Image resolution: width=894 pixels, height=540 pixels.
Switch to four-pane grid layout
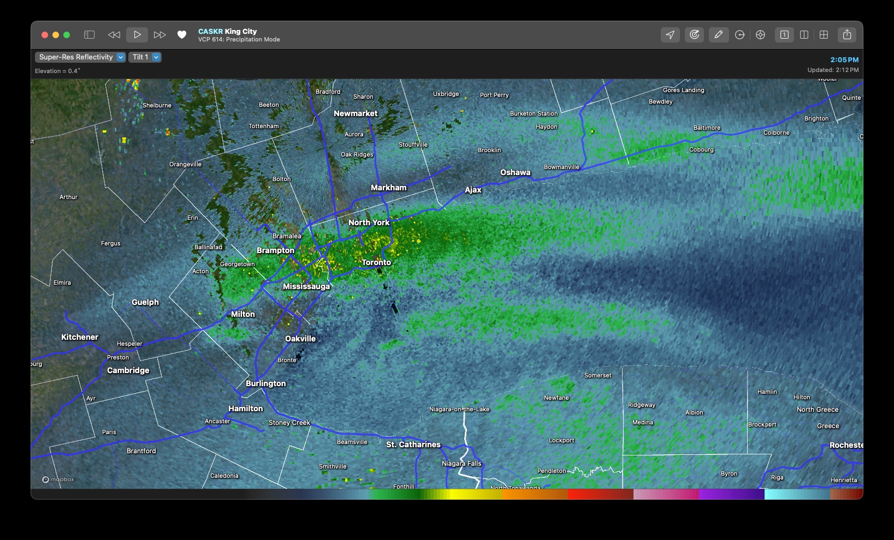[824, 35]
